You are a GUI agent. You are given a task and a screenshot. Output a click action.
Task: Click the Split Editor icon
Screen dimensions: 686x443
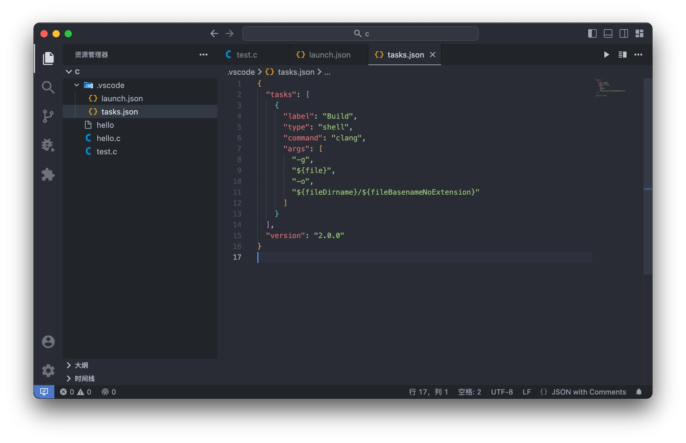pyautogui.click(x=623, y=55)
